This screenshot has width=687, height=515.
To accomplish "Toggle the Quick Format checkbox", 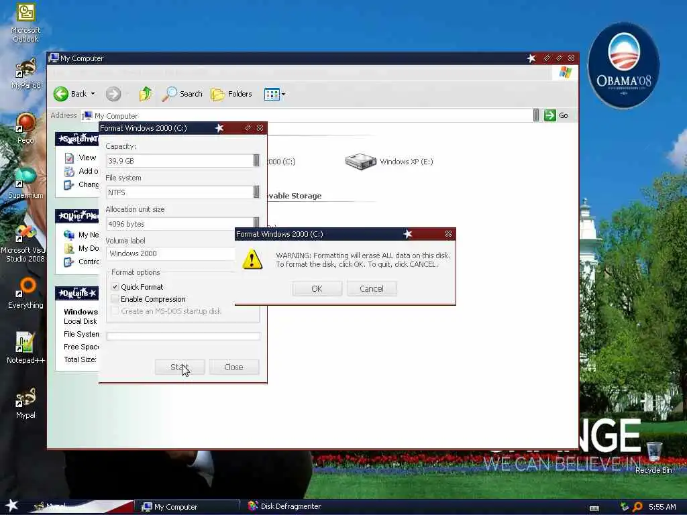I will (115, 287).
